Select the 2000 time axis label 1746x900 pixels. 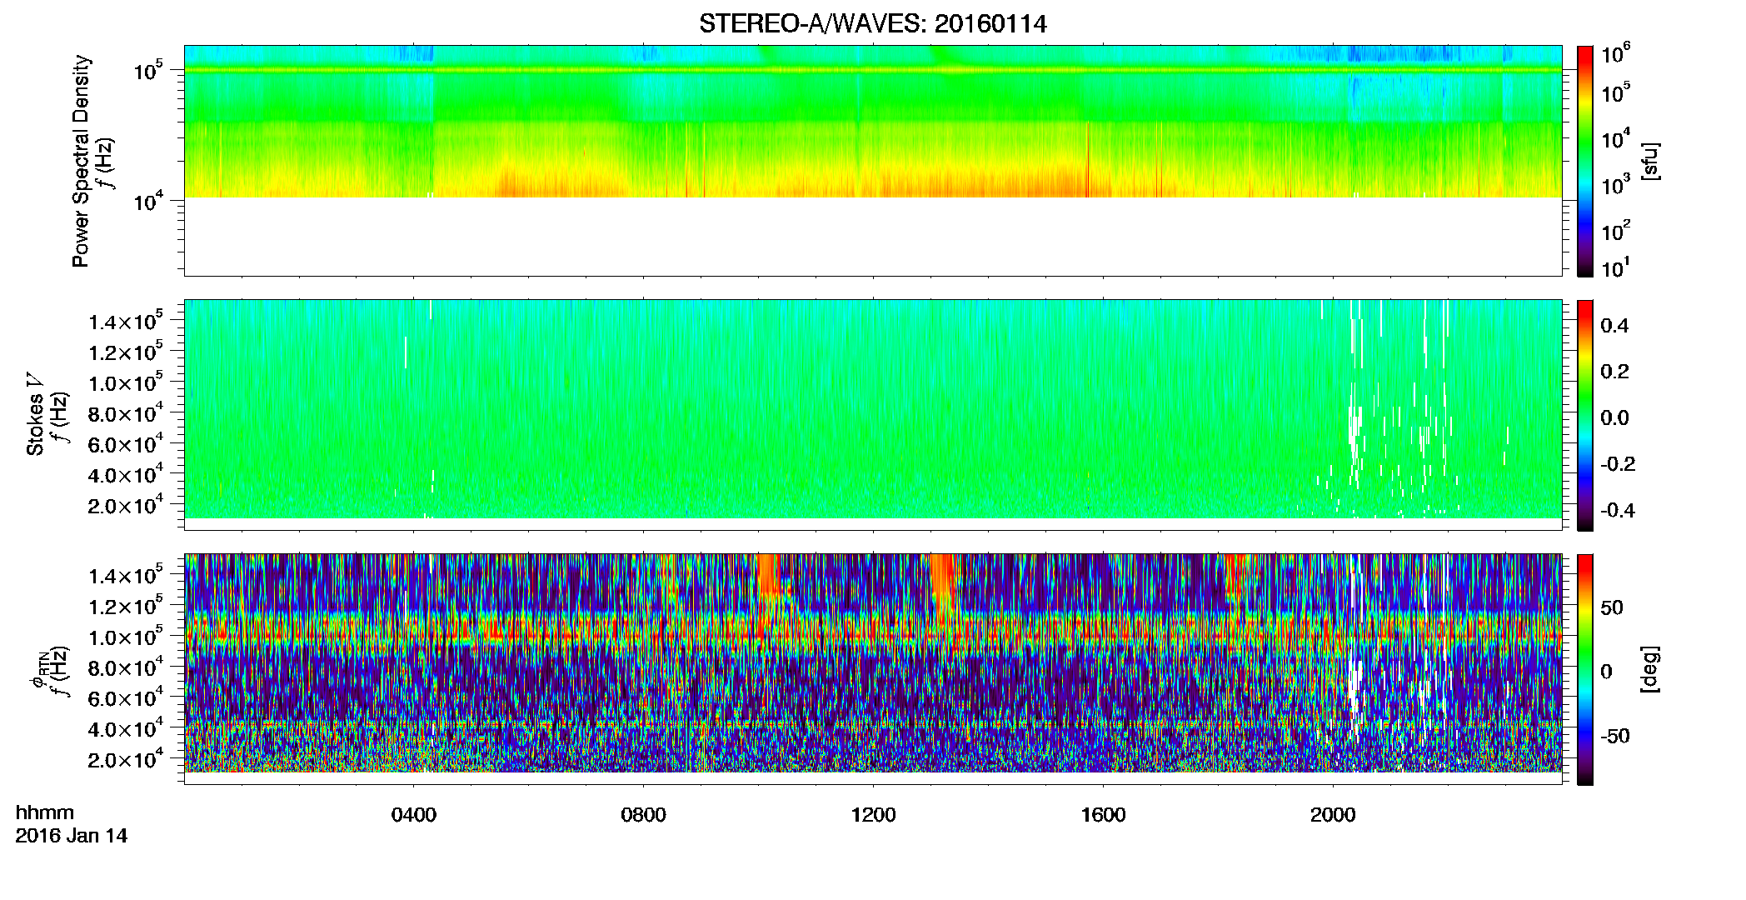point(1333,815)
